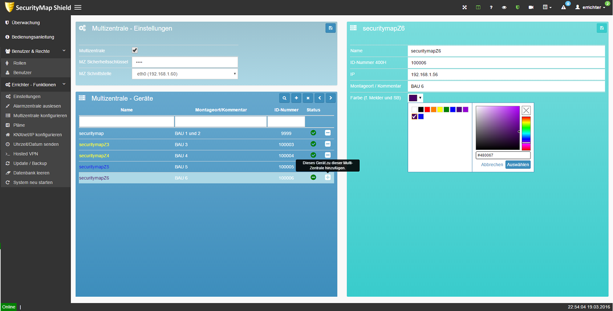Select the securitymapZ5 device row name
Screen dimensions: 613x311
point(94,167)
